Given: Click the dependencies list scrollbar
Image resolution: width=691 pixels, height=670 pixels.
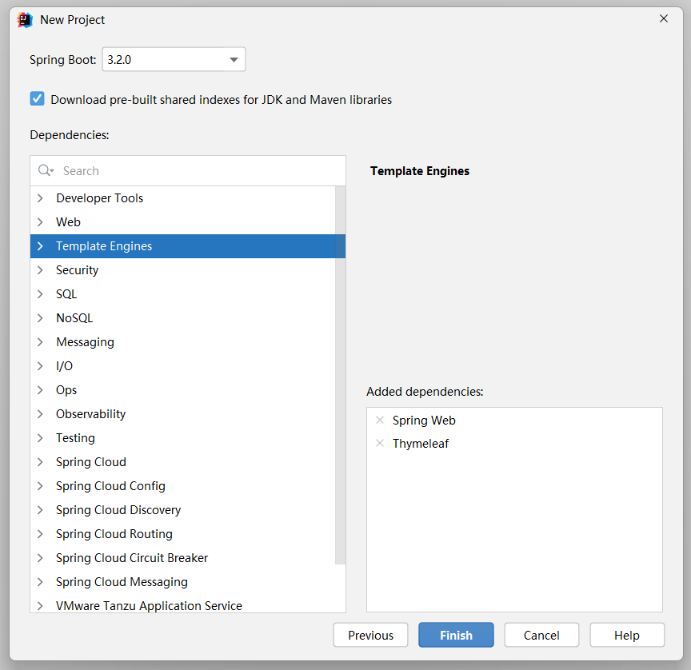Looking at the screenshot, I should tap(341, 376).
